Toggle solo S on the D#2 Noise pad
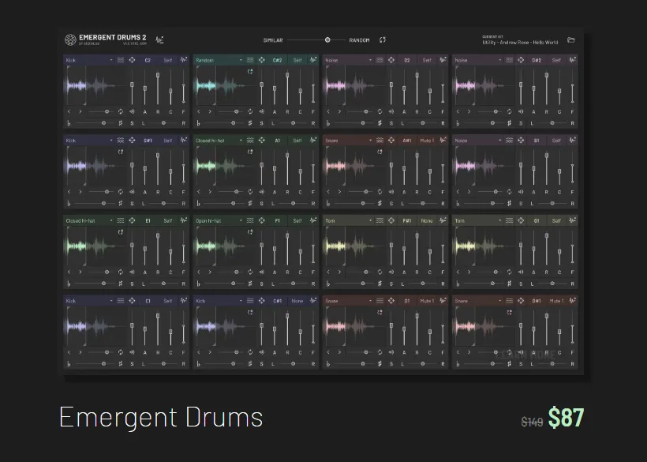This screenshot has height=462, width=647. (521, 123)
